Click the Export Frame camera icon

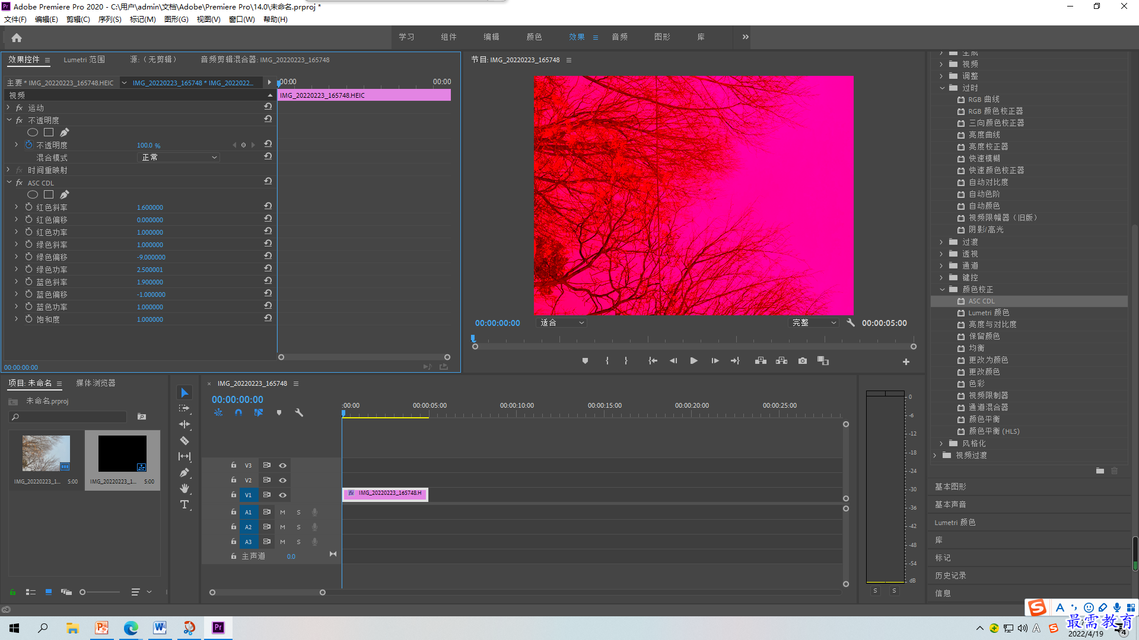click(x=803, y=361)
